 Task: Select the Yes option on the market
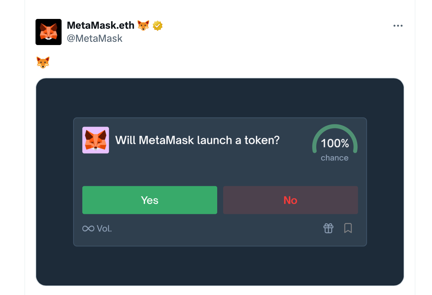click(150, 200)
